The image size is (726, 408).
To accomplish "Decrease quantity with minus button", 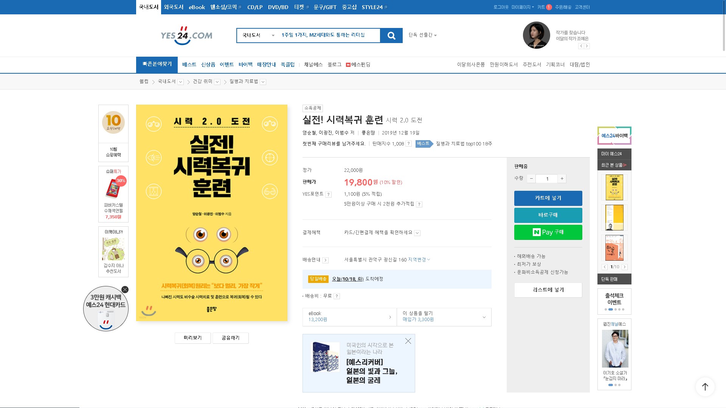I will coord(531,179).
